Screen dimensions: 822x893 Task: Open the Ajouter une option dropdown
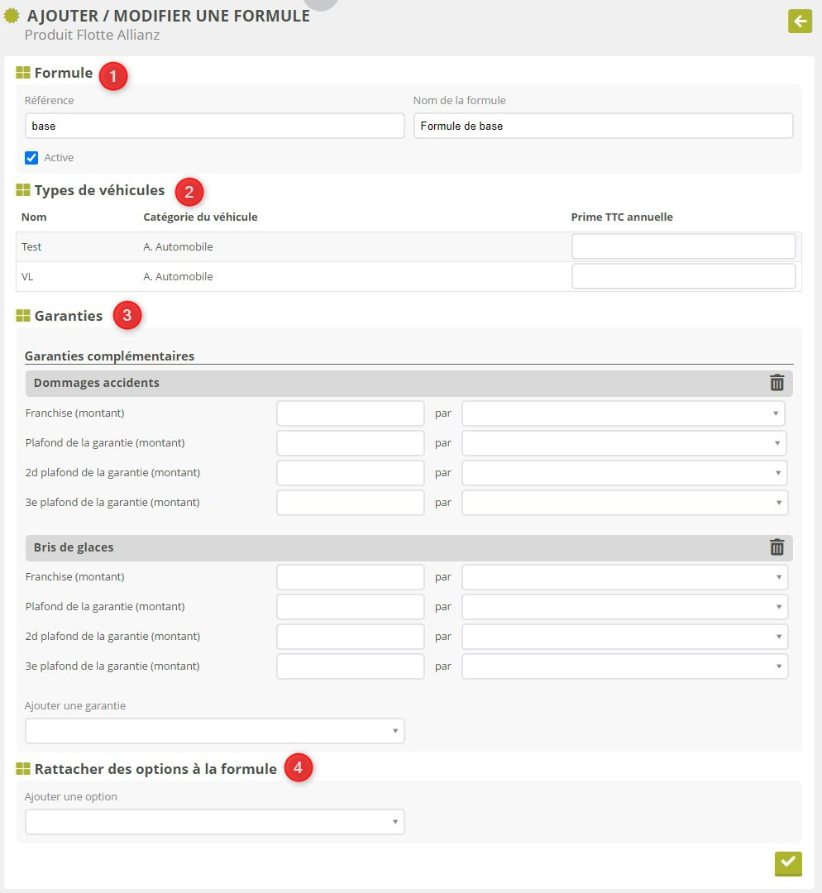214,822
